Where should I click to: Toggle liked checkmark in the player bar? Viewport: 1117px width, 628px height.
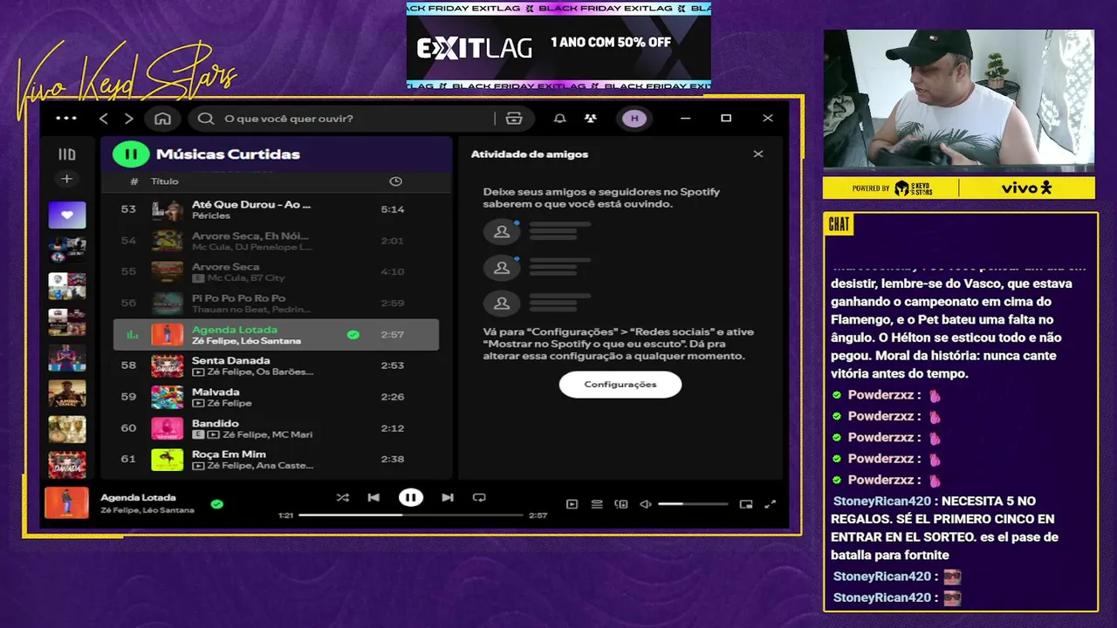216,503
